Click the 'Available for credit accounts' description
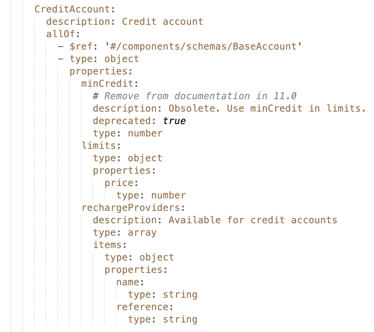Viewport: 374px width, 332px height. click(x=253, y=220)
